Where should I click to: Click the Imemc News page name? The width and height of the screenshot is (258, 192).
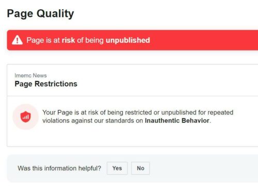30,75
